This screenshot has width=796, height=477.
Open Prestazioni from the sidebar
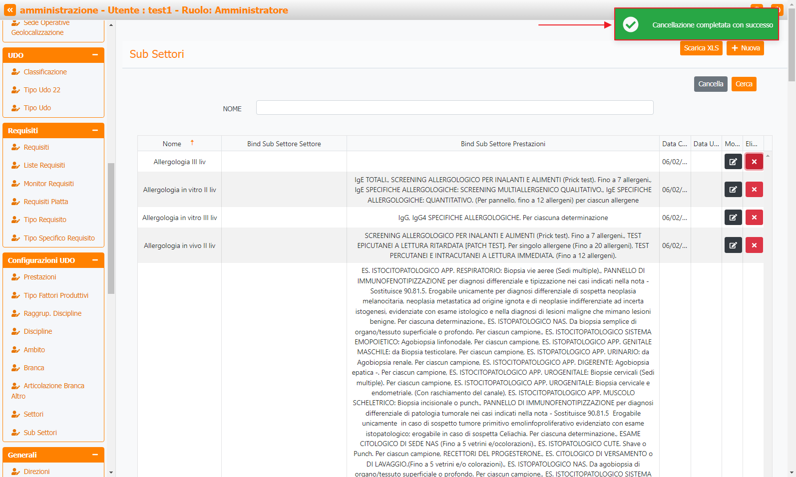(x=40, y=277)
